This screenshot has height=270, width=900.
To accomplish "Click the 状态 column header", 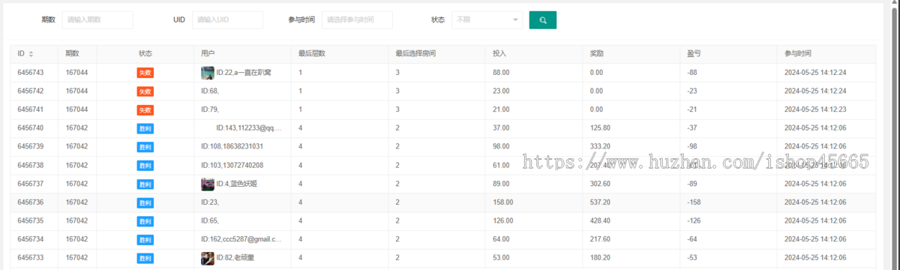I will click(x=145, y=54).
